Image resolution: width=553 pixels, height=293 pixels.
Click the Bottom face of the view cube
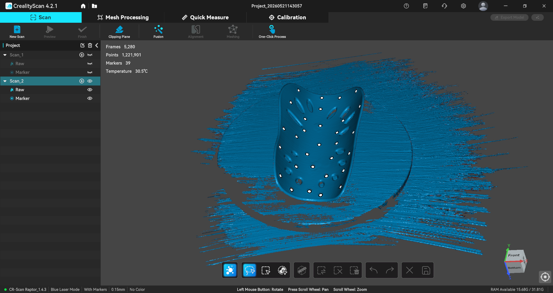515,268
